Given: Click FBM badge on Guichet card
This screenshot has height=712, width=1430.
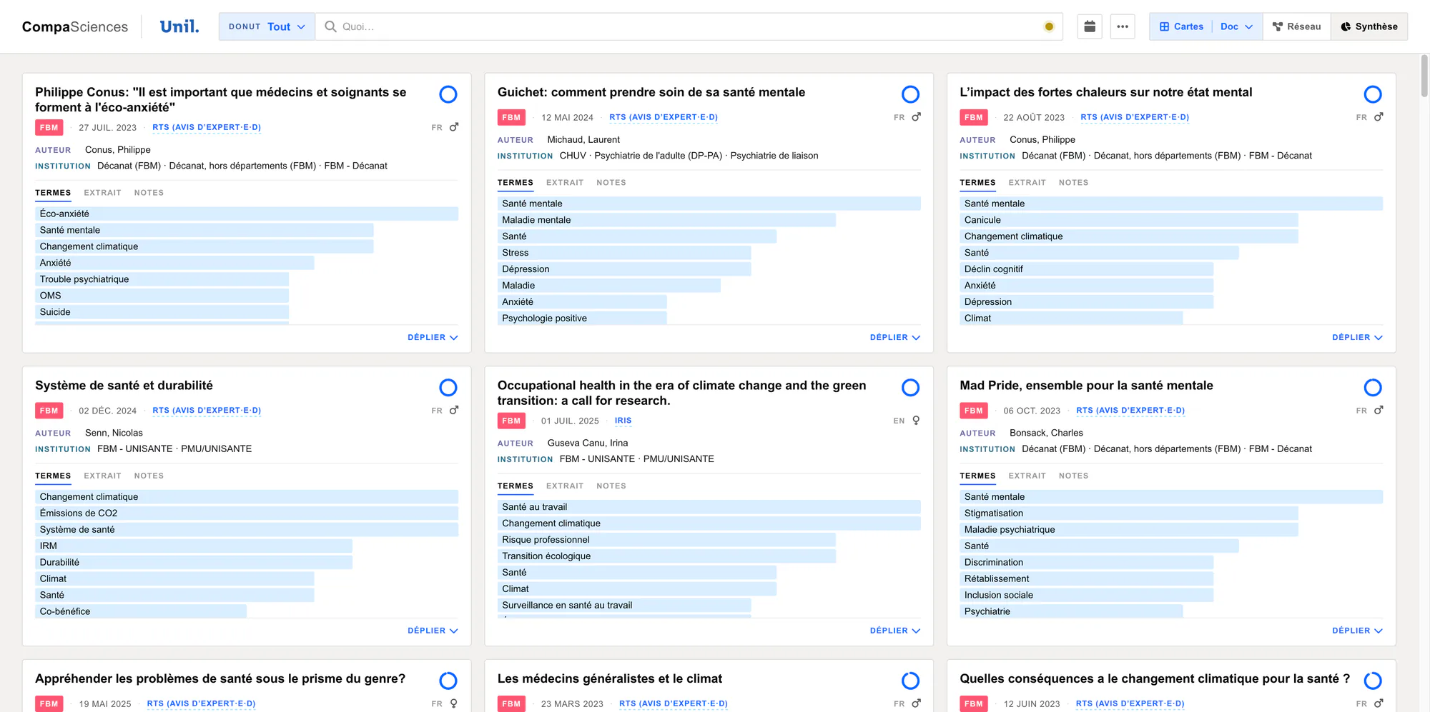Looking at the screenshot, I should (511, 117).
